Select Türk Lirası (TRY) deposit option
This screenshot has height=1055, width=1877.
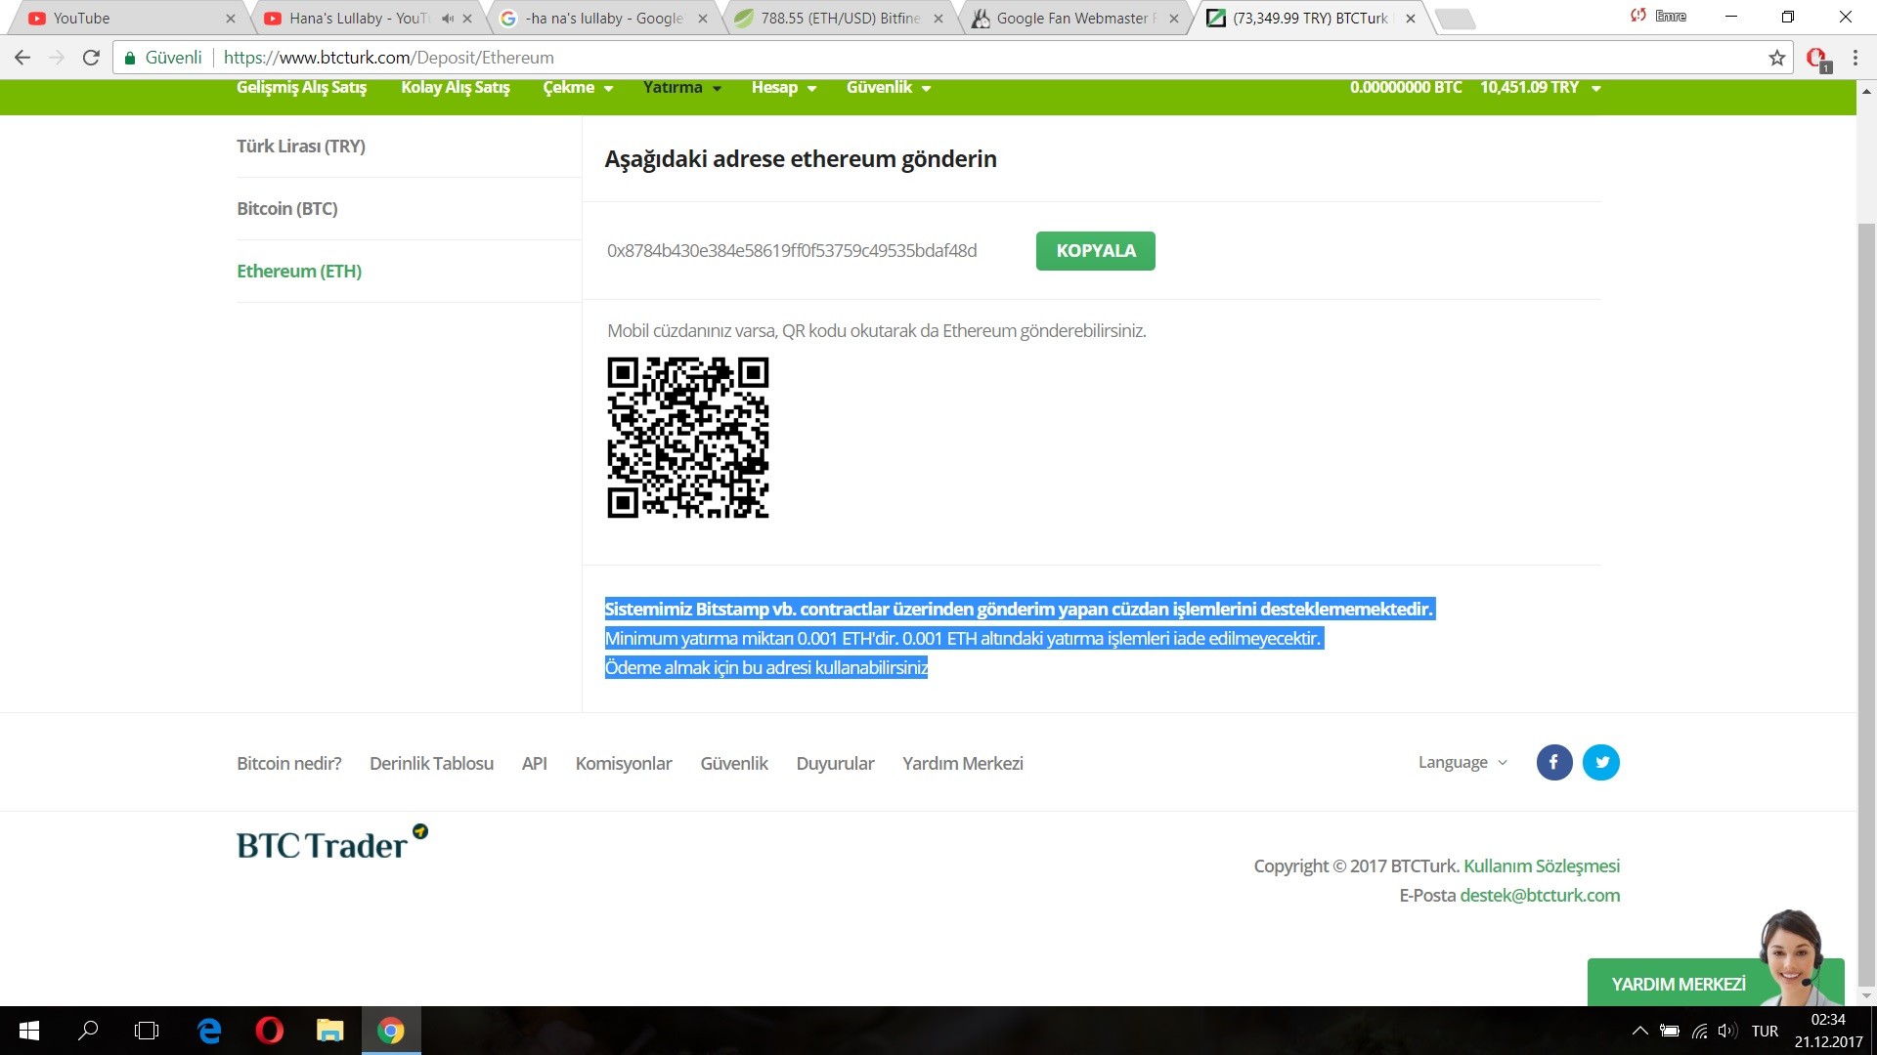click(301, 146)
